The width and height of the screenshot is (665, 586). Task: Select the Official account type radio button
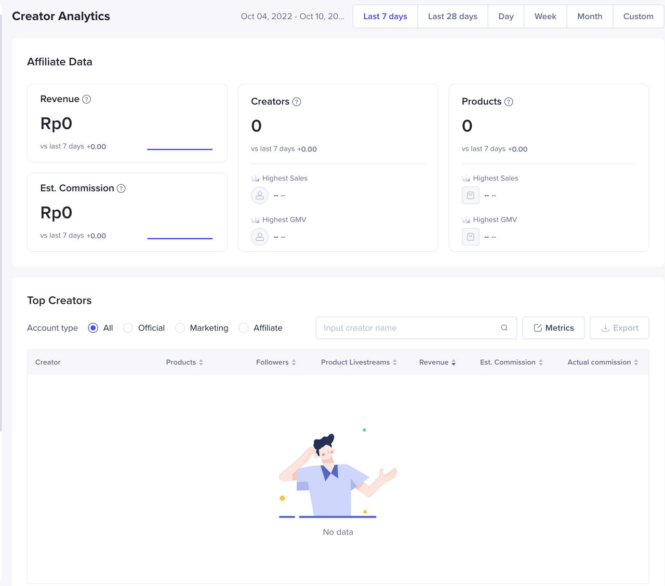[x=128, y=328]
